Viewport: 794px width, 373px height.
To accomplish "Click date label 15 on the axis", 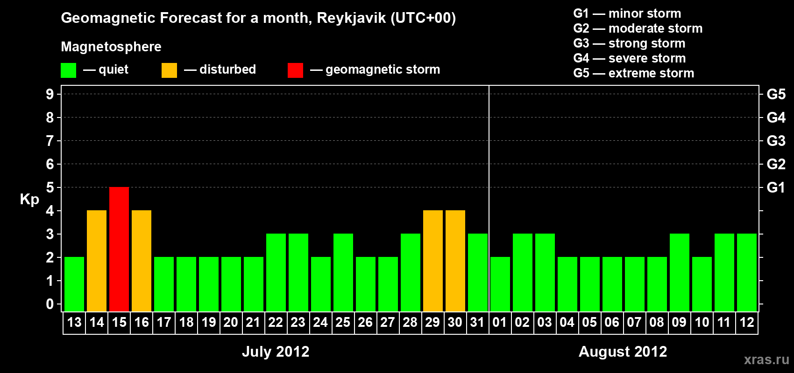I will click(x=119, y=322).
